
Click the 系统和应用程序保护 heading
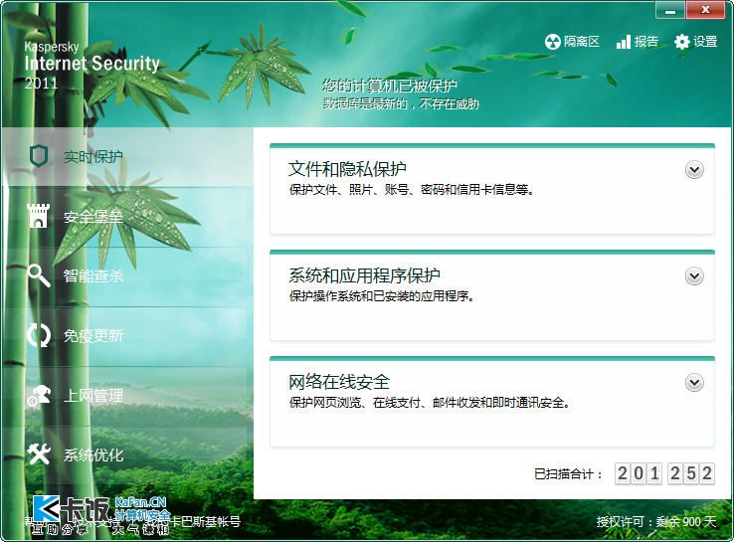coord(364,275)
